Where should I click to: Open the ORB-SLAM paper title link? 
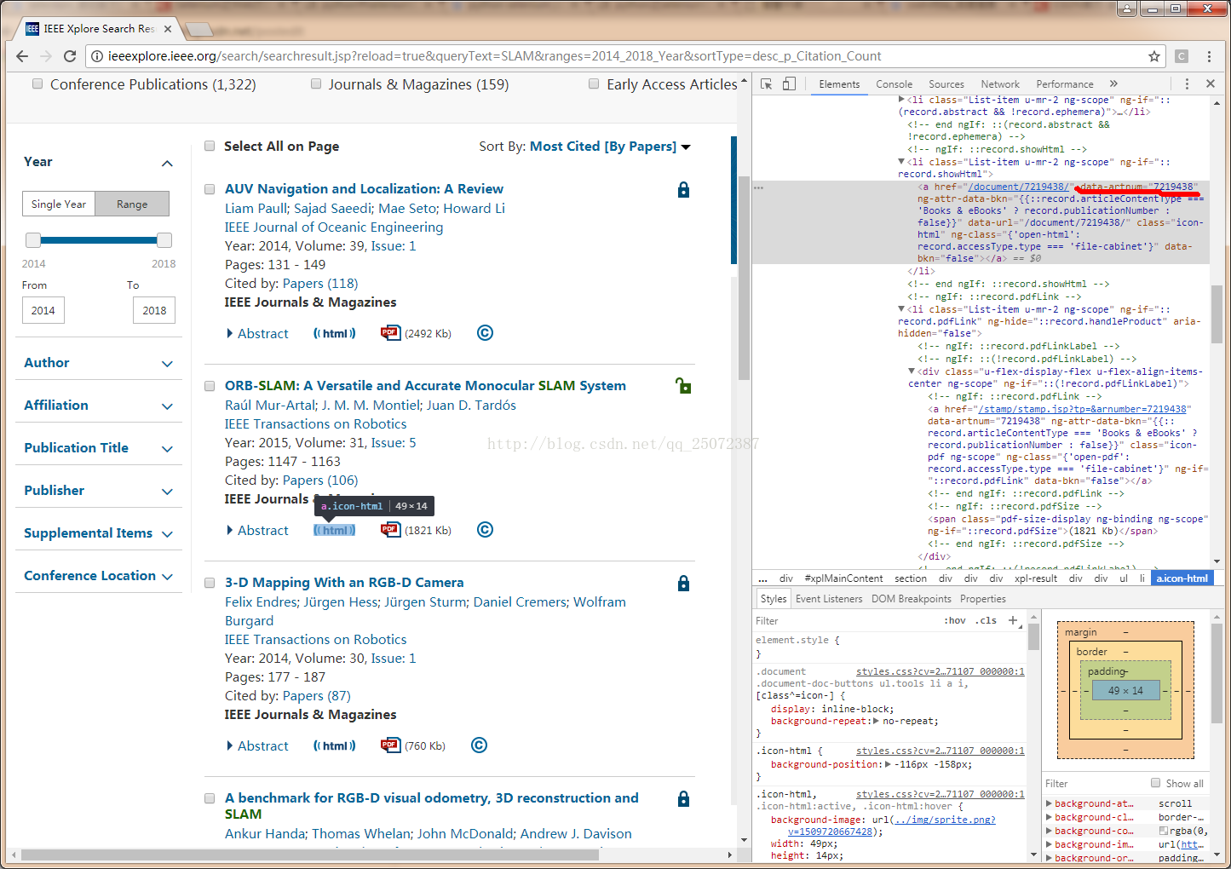(425, 386)
